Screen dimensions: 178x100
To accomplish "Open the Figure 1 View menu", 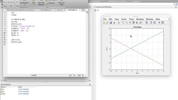I will (x=117, y=19).
